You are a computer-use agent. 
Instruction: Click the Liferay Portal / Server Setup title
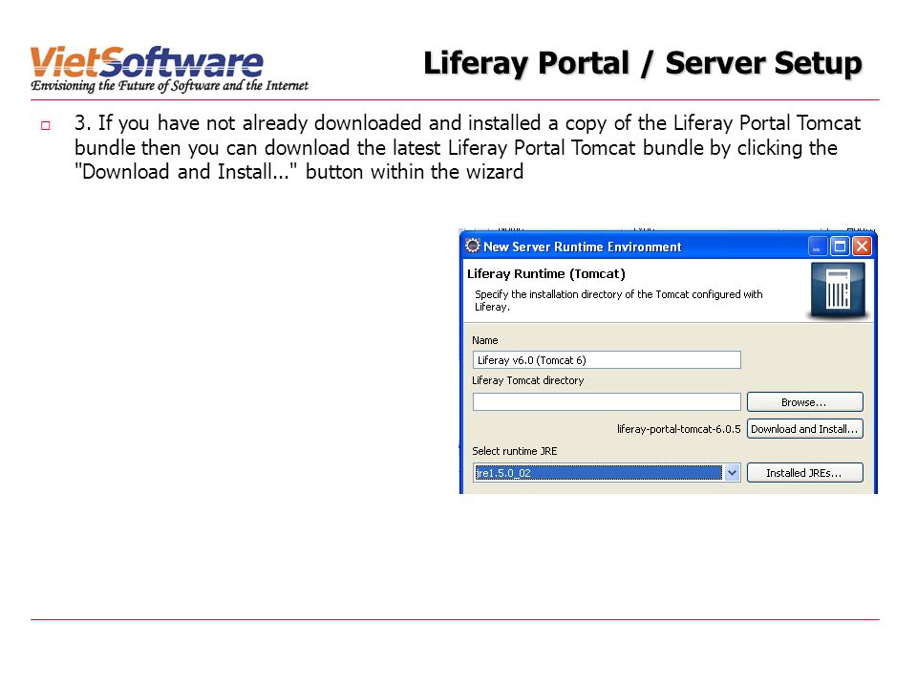(642, 63)
